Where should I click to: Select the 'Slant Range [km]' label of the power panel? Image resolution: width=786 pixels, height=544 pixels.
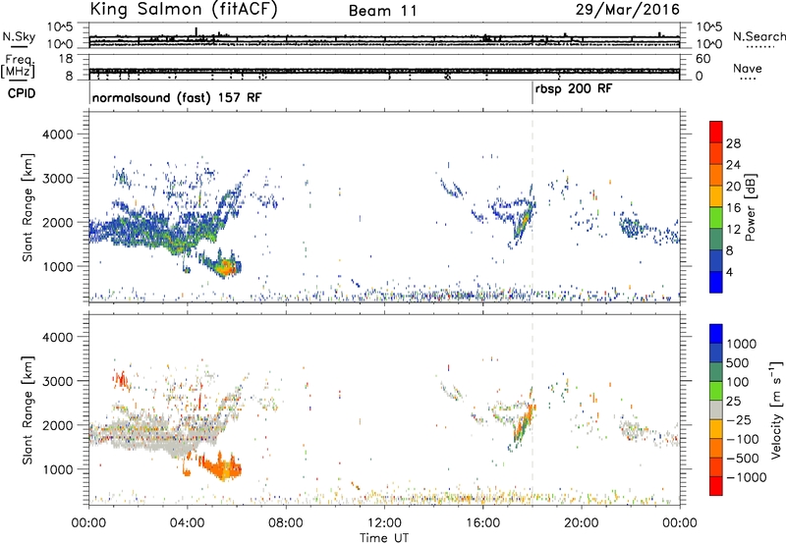(28, 207)
